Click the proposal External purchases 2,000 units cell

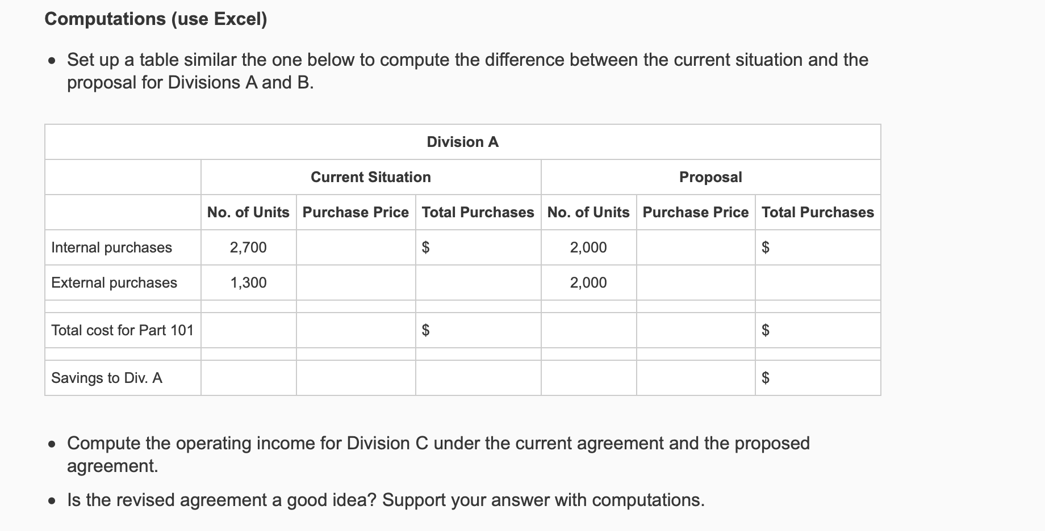tap(588, 283)
